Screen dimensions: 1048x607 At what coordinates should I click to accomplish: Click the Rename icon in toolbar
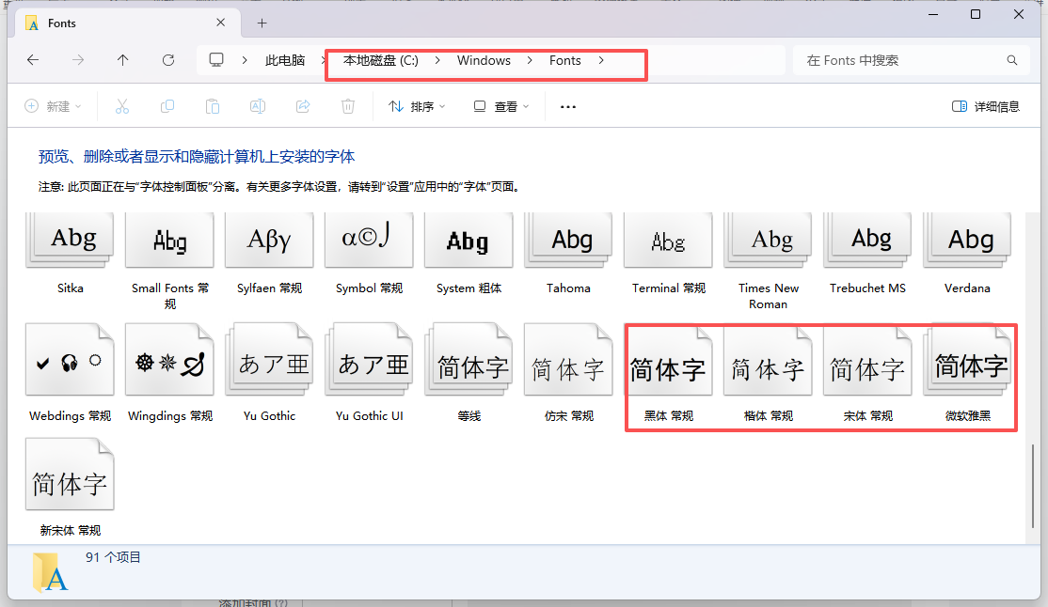[x=258, y=106]
